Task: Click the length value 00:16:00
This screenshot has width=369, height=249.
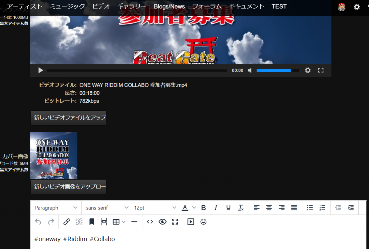Action: pos(89,93)
